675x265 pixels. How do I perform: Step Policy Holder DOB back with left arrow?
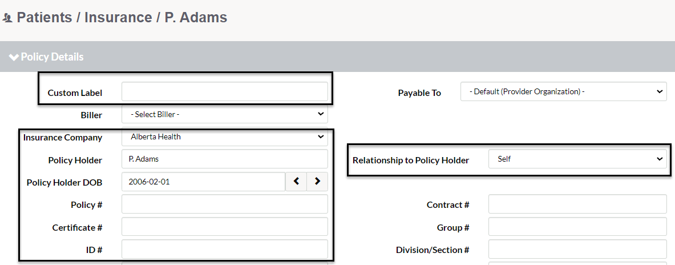(x=296, y=182)
